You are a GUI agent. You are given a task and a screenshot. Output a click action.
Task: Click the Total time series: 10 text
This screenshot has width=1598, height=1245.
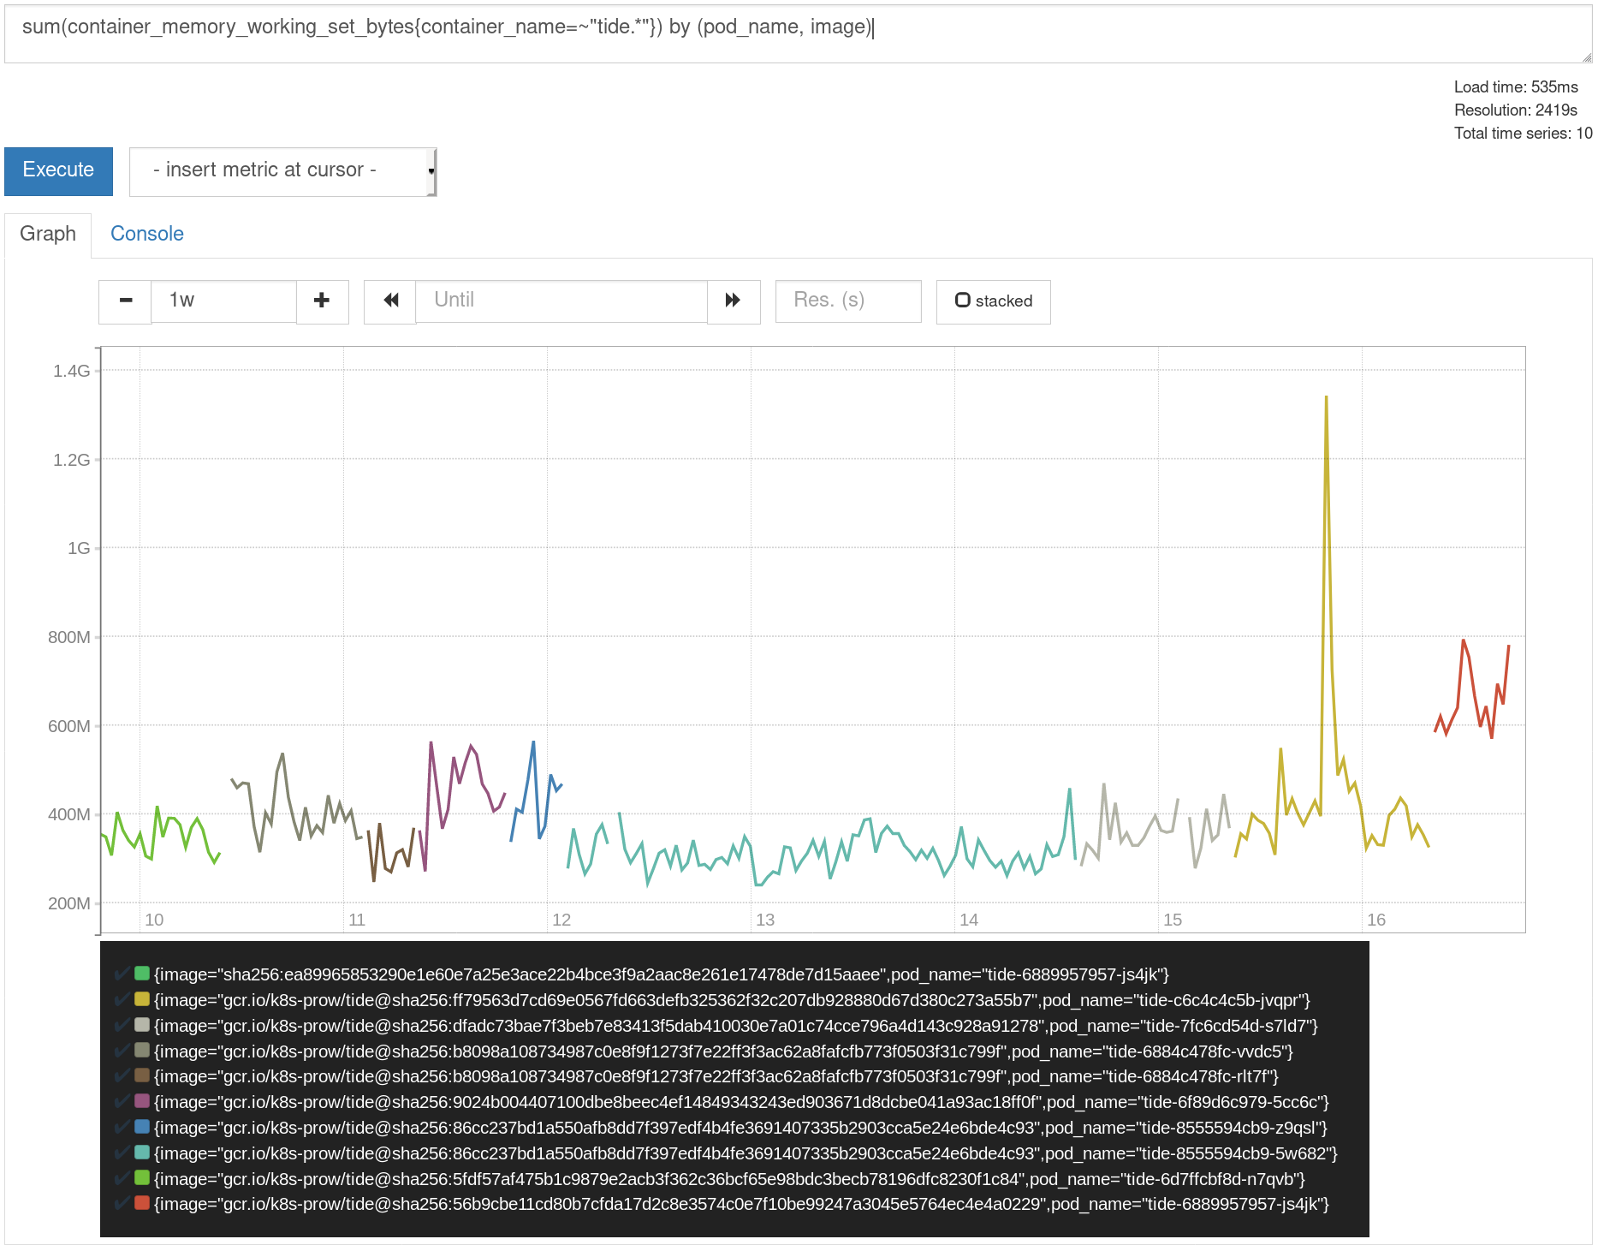(x=1523, y=134)
